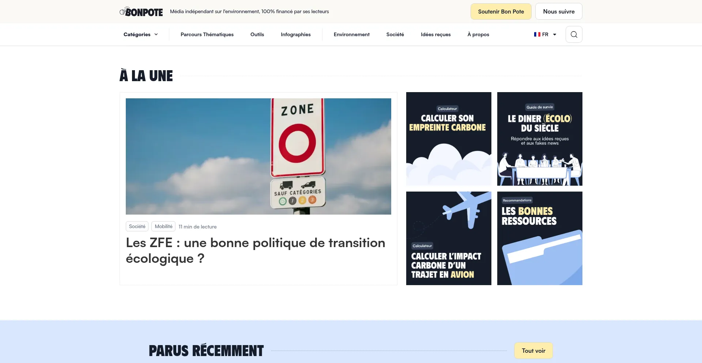Open the Calculer son empreinte carbone card
This screenshot has width=702, height=363.
448,139
